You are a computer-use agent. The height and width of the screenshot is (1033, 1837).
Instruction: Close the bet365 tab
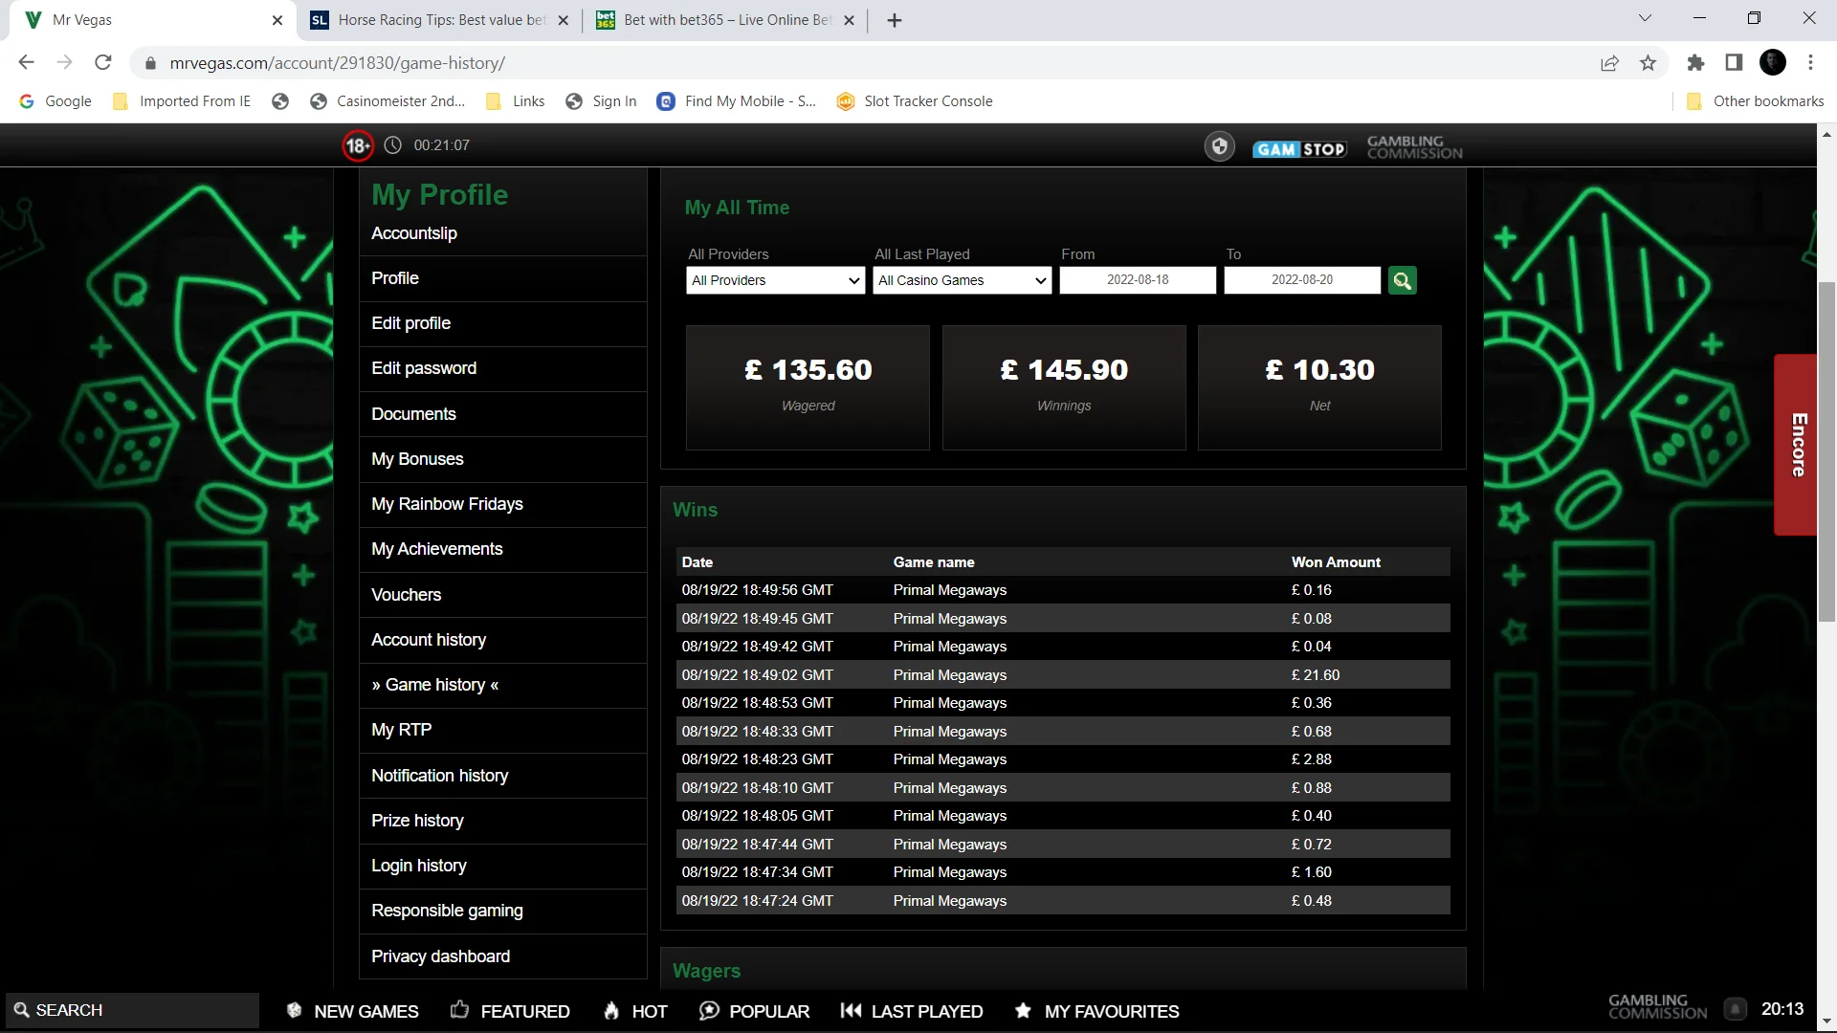[x=849, y=20]
